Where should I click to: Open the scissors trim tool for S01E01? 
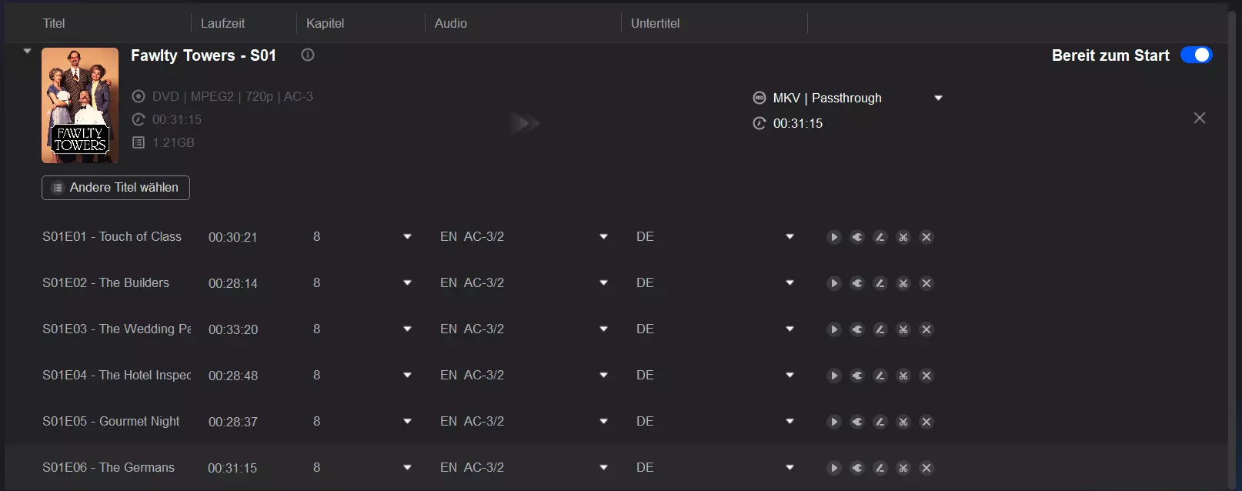(903, 237)
